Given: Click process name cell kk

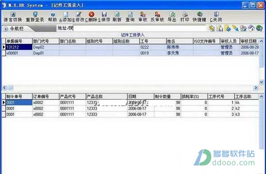Looking at the screenshot, I should (x=246, y=102).
